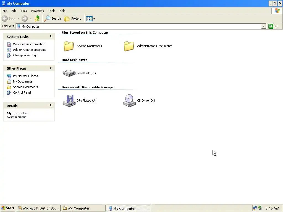Click the Administrator's Documents label
283x212 pixels.
tap(155, 46)
